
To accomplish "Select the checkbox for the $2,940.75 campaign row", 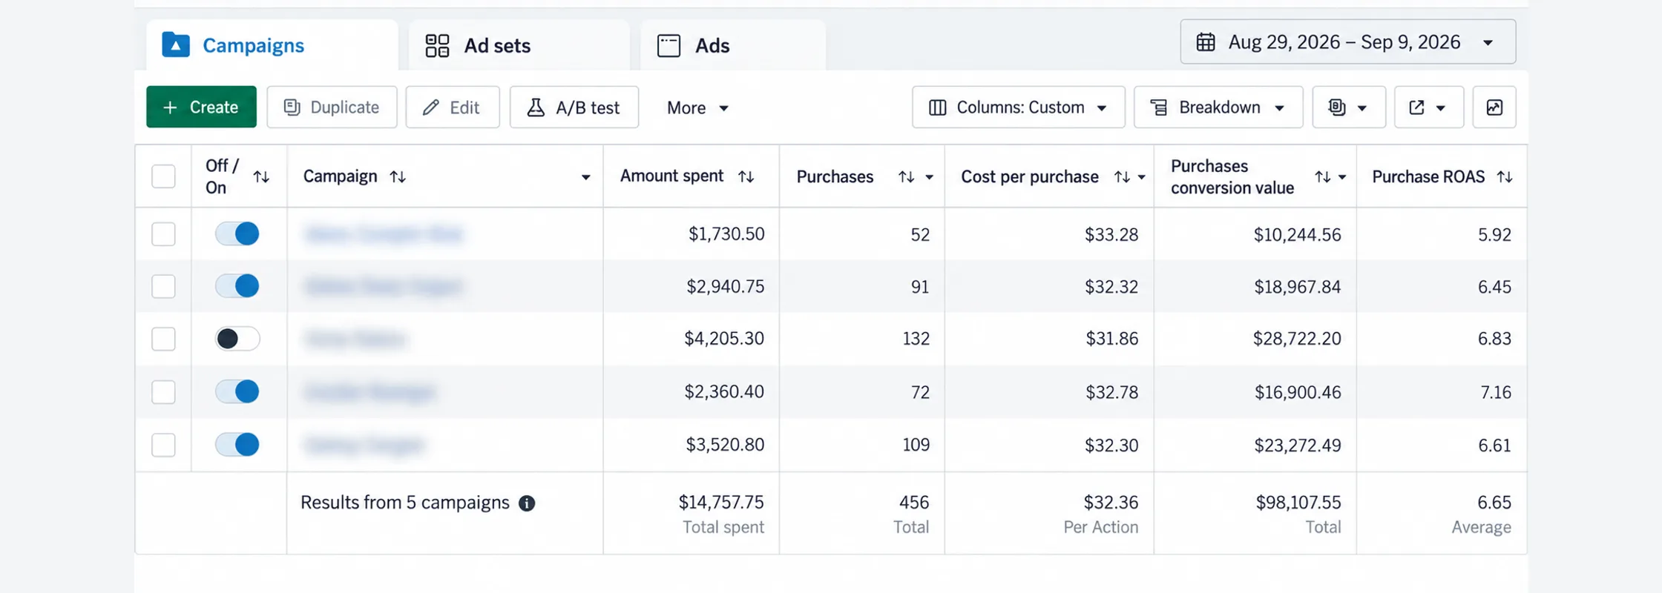I will click(x=163, y=286).
